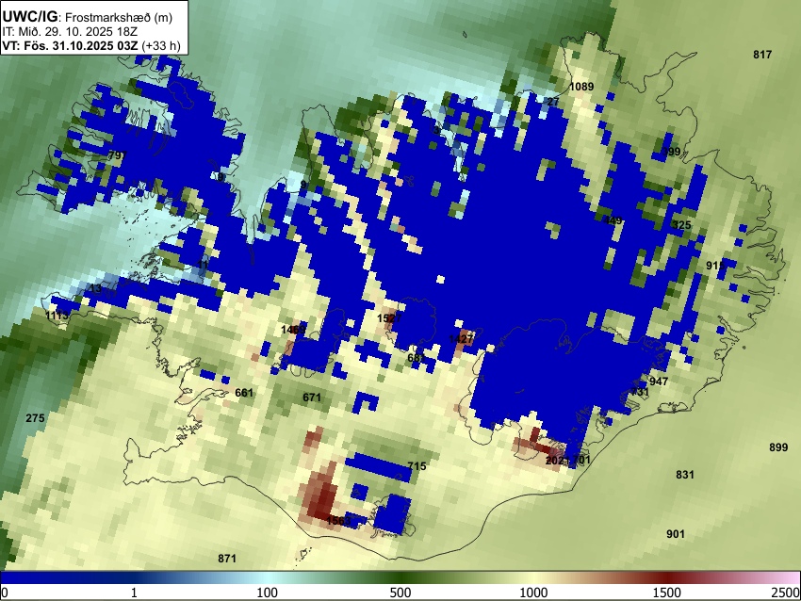801x601 pixels.
Task: Click the 1427 value label
Action: point(461,339)
